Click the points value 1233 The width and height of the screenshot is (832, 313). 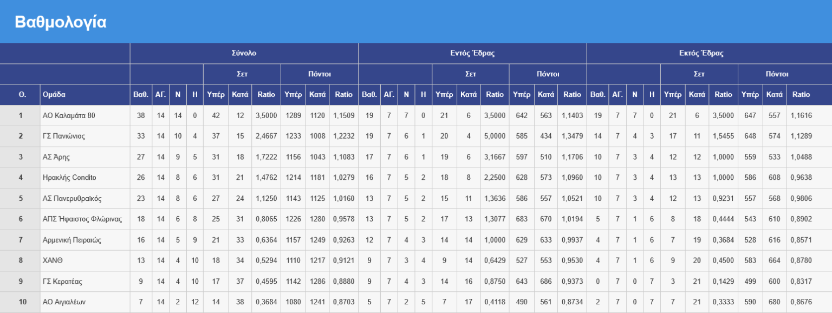(x=293, y=136)
